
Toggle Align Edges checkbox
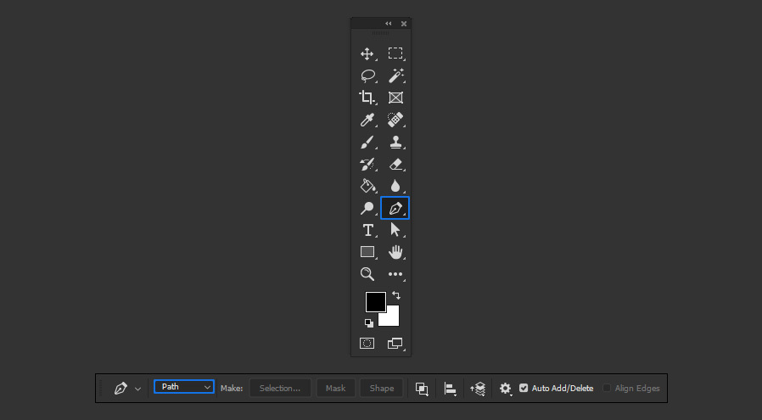pos(607,388)
